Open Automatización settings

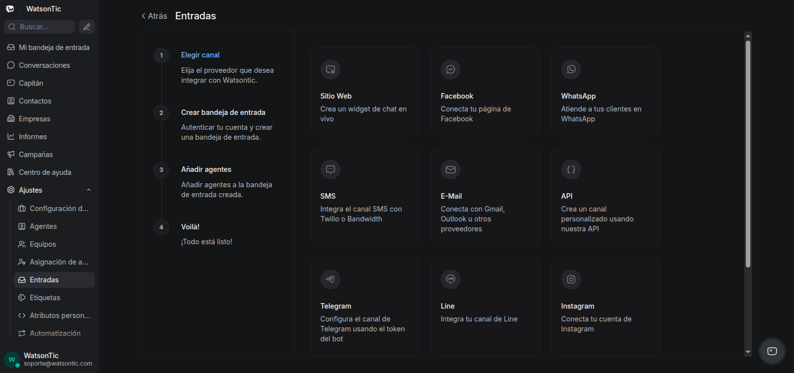point(54,333)
